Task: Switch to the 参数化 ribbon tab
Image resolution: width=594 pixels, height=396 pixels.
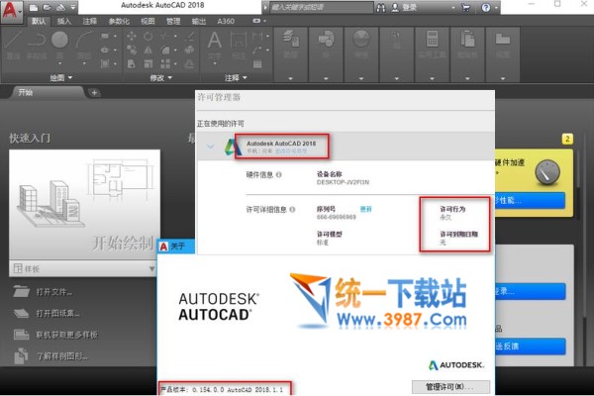Action: [119, 21]
